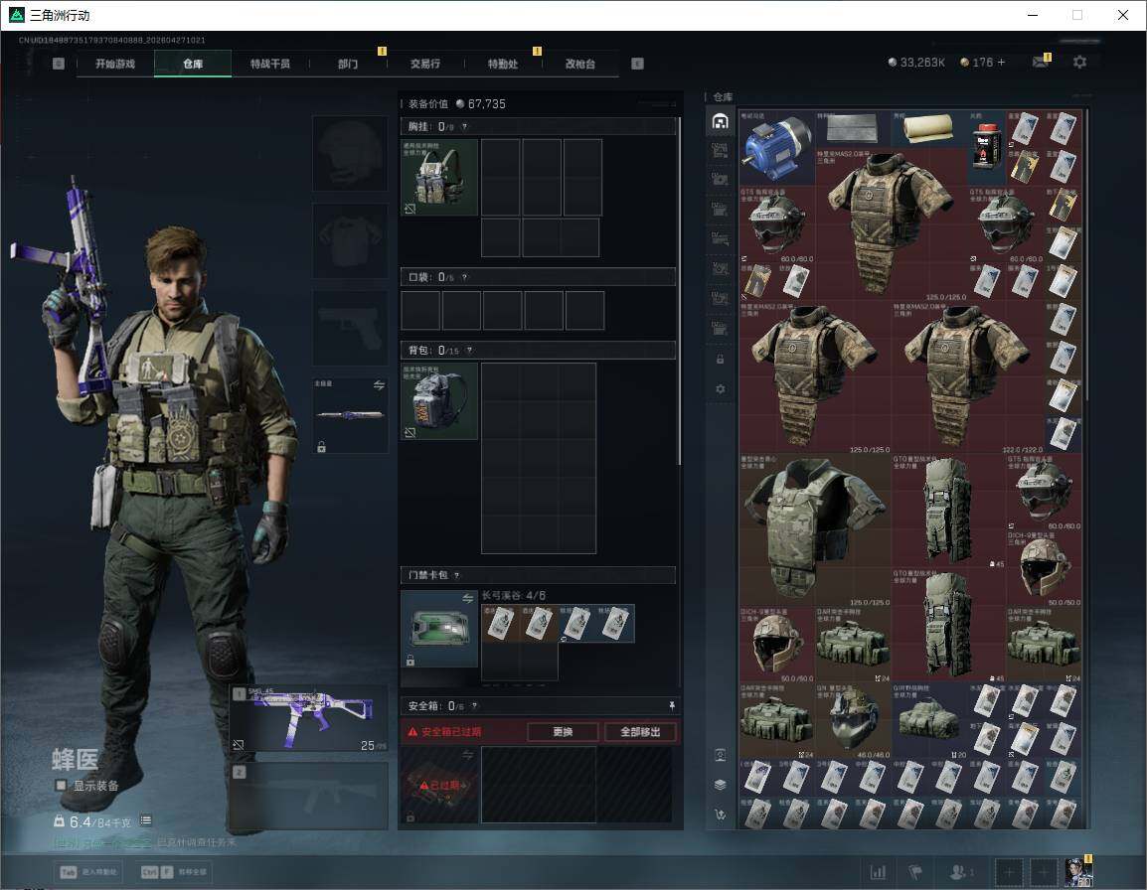Go to the 部门 tab
Image resolution: width=1147 pixels, height=890 pixels.
(348, 64)
